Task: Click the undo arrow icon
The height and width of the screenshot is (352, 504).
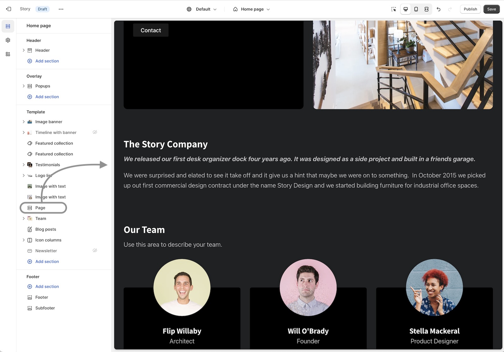Action: coord(439,9)
